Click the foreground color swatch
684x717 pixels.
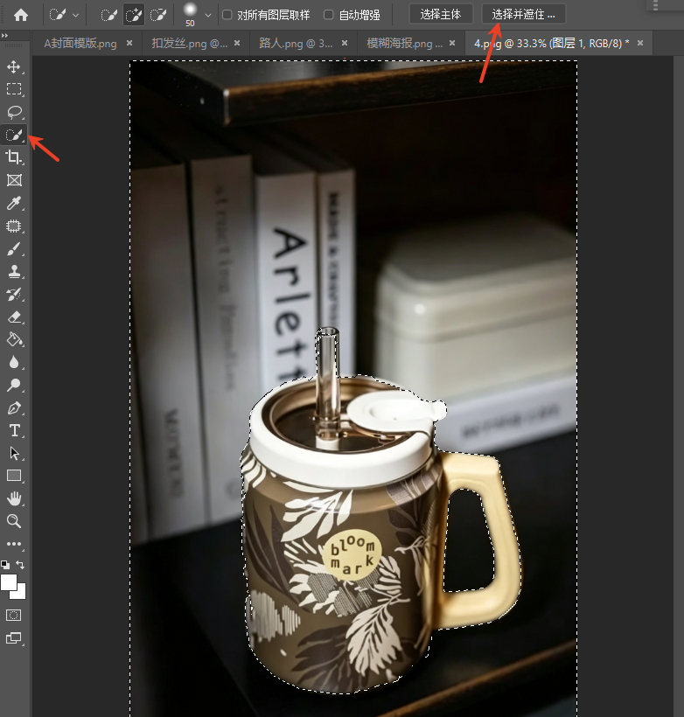tap(8, 582)
